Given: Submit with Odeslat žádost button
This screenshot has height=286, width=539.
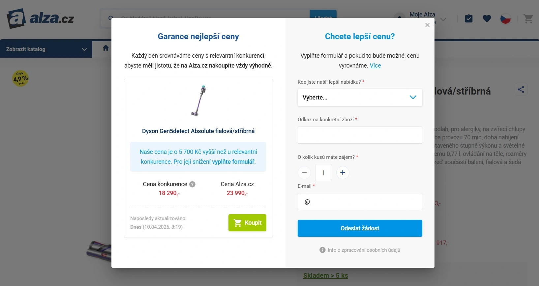Looking at the screenshot, I should pos(360,228).
